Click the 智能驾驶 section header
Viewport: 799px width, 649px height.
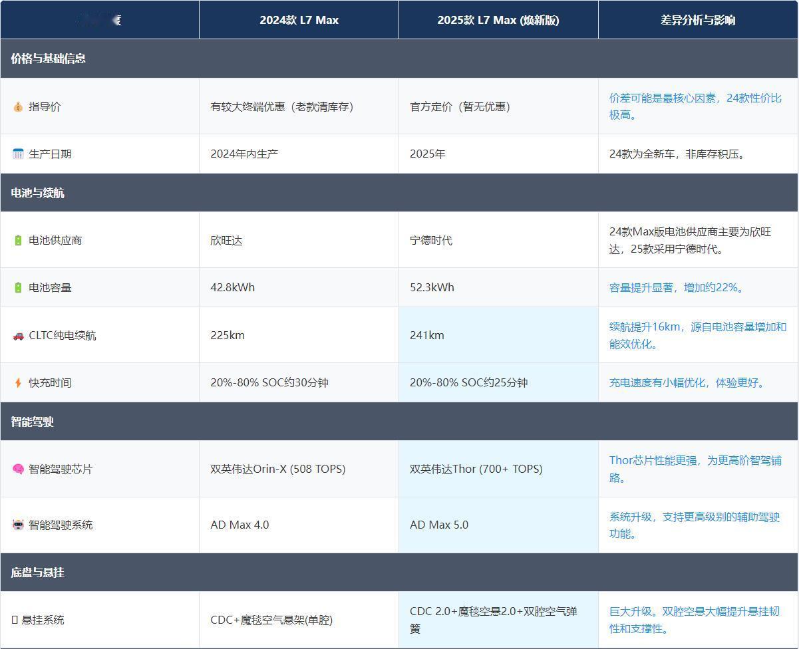(399, 422)
